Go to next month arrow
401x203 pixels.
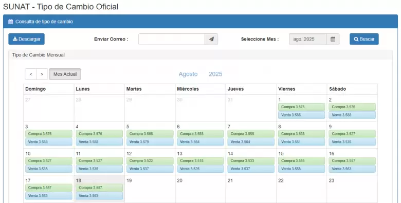coord(42,74)
